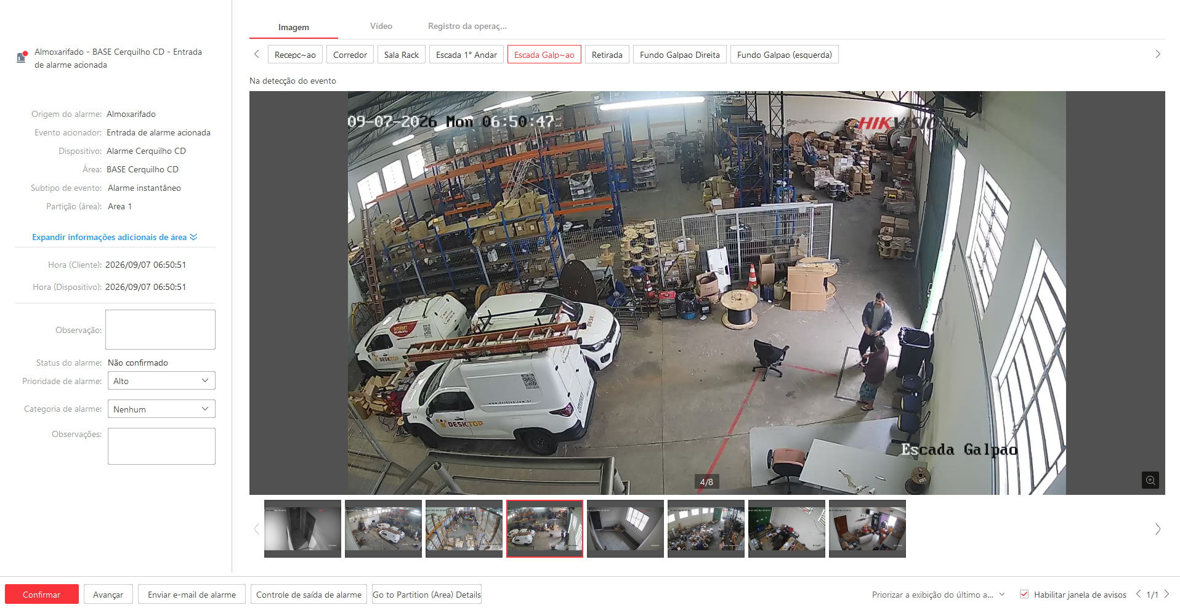Switch to Imagem tab
The height and width of the screenshot is (610, 1180).
294,27
